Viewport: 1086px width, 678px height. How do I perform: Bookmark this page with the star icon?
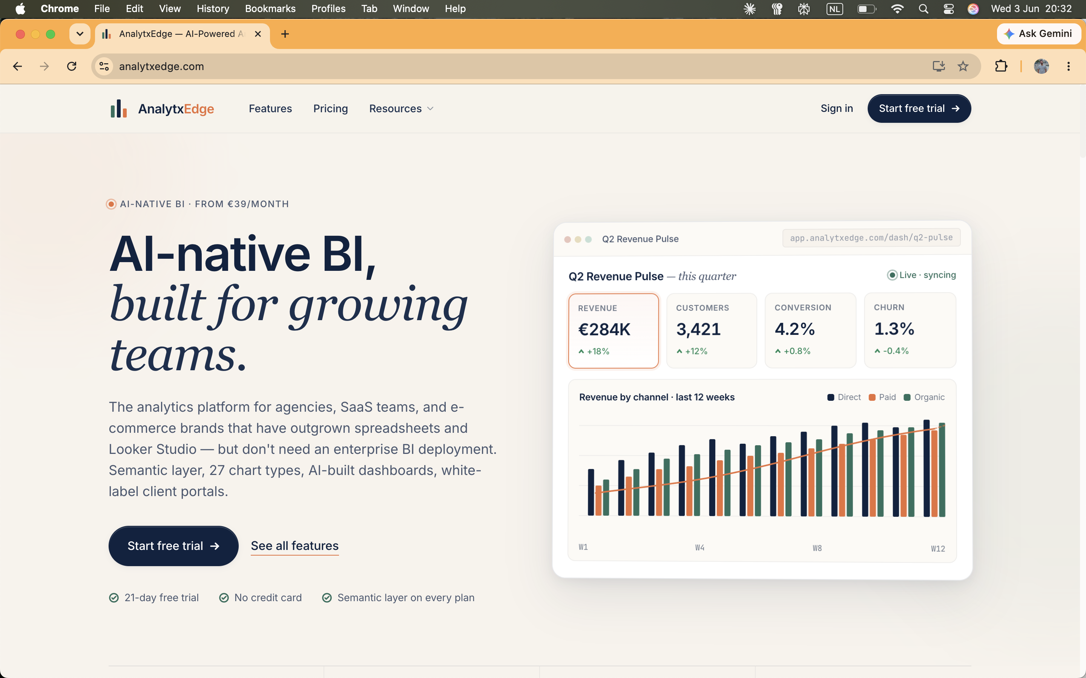tap(963, 66)
